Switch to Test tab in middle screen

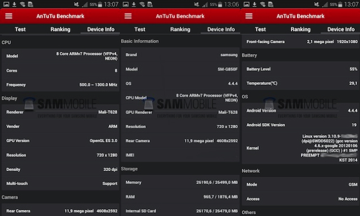[x=140, y=29]
